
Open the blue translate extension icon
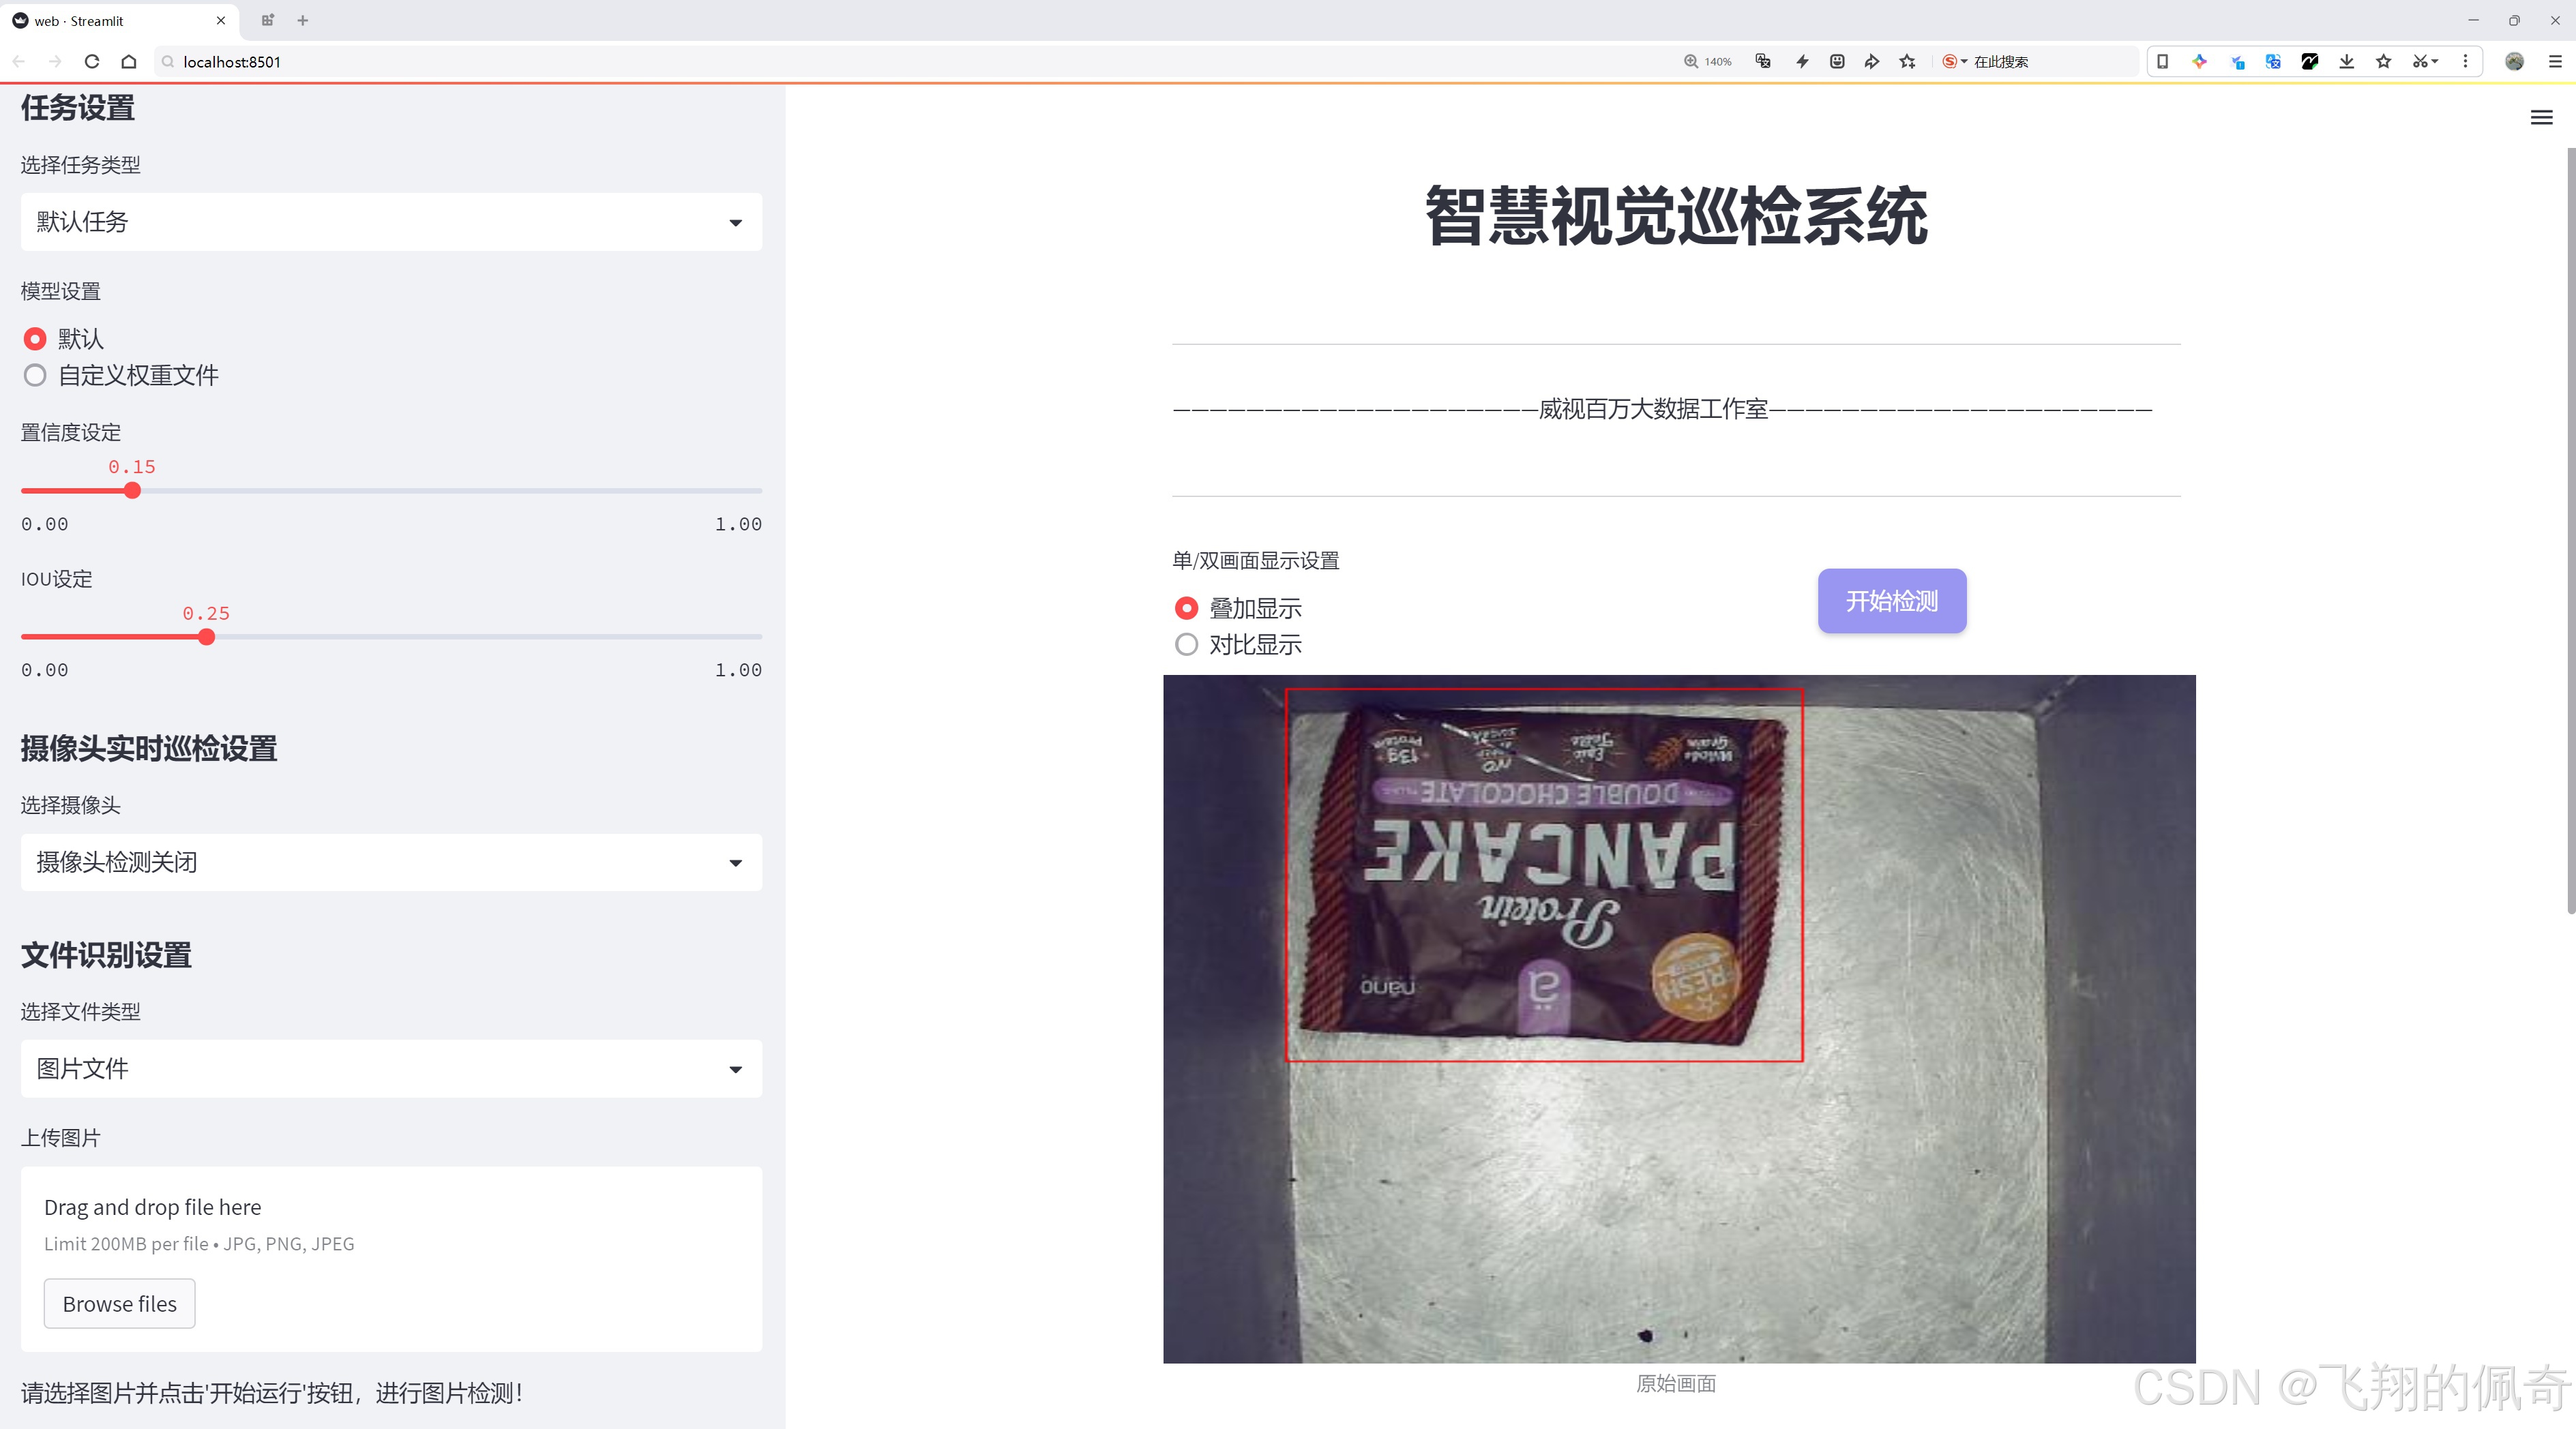(x=2273, y=62)
